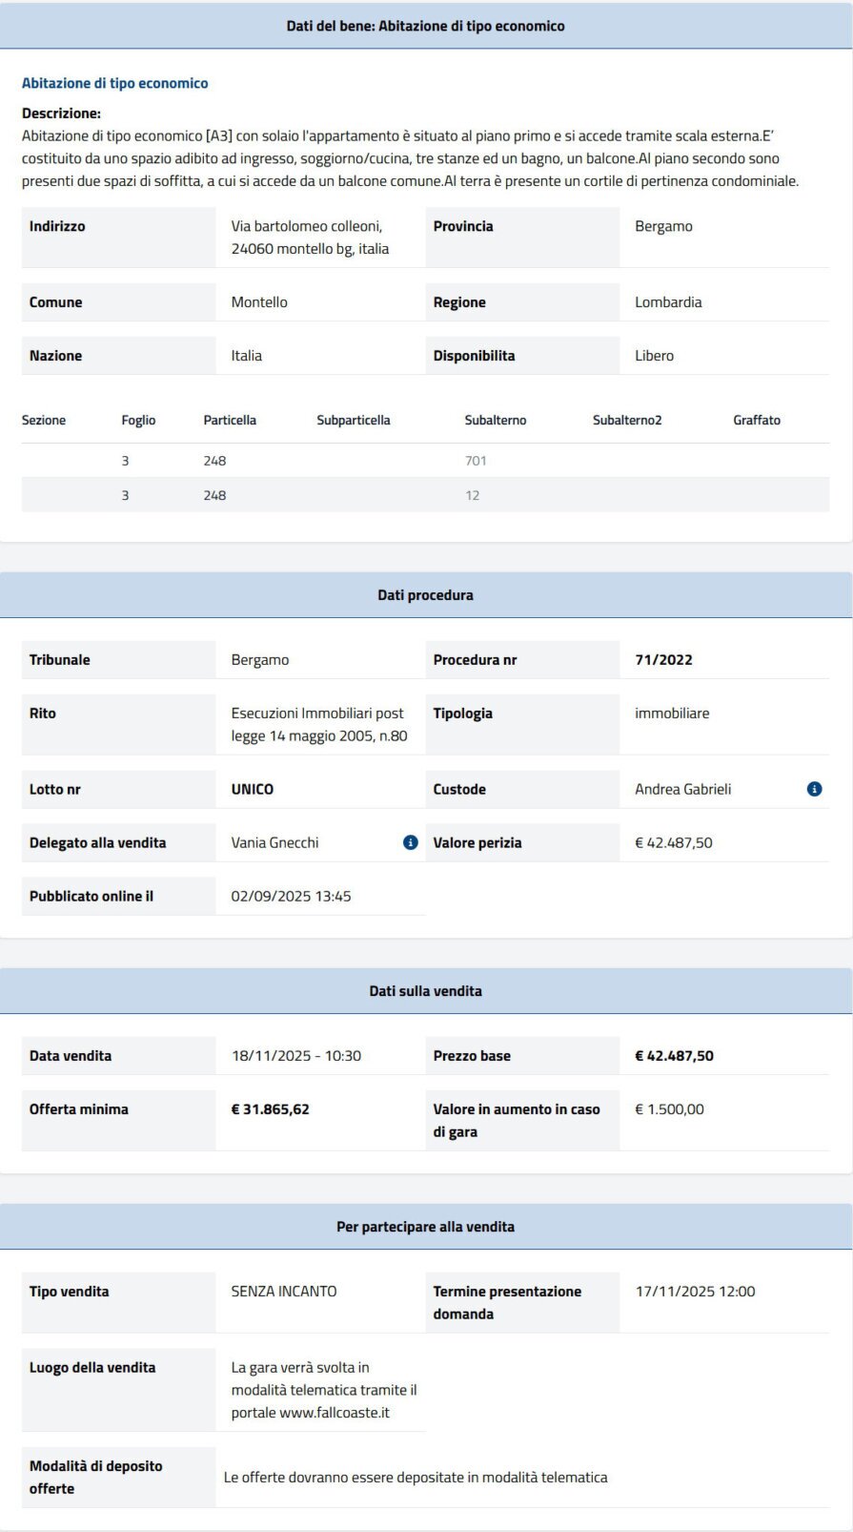Click the address Via bartolomeo colleoni value
Image resolution: width=853 pixels, height=1532 pixels.
click(x=310, y=238)
